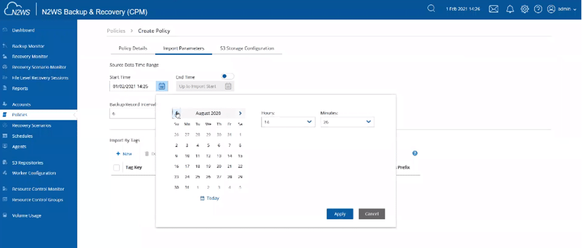
Task: Select day 14 in the calendar
Action: point(230,156)
